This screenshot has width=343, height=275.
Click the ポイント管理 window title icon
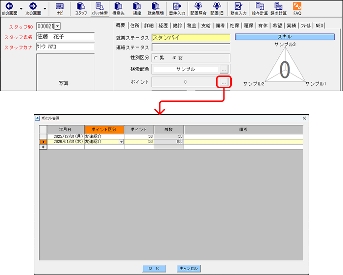click(37, 118)
